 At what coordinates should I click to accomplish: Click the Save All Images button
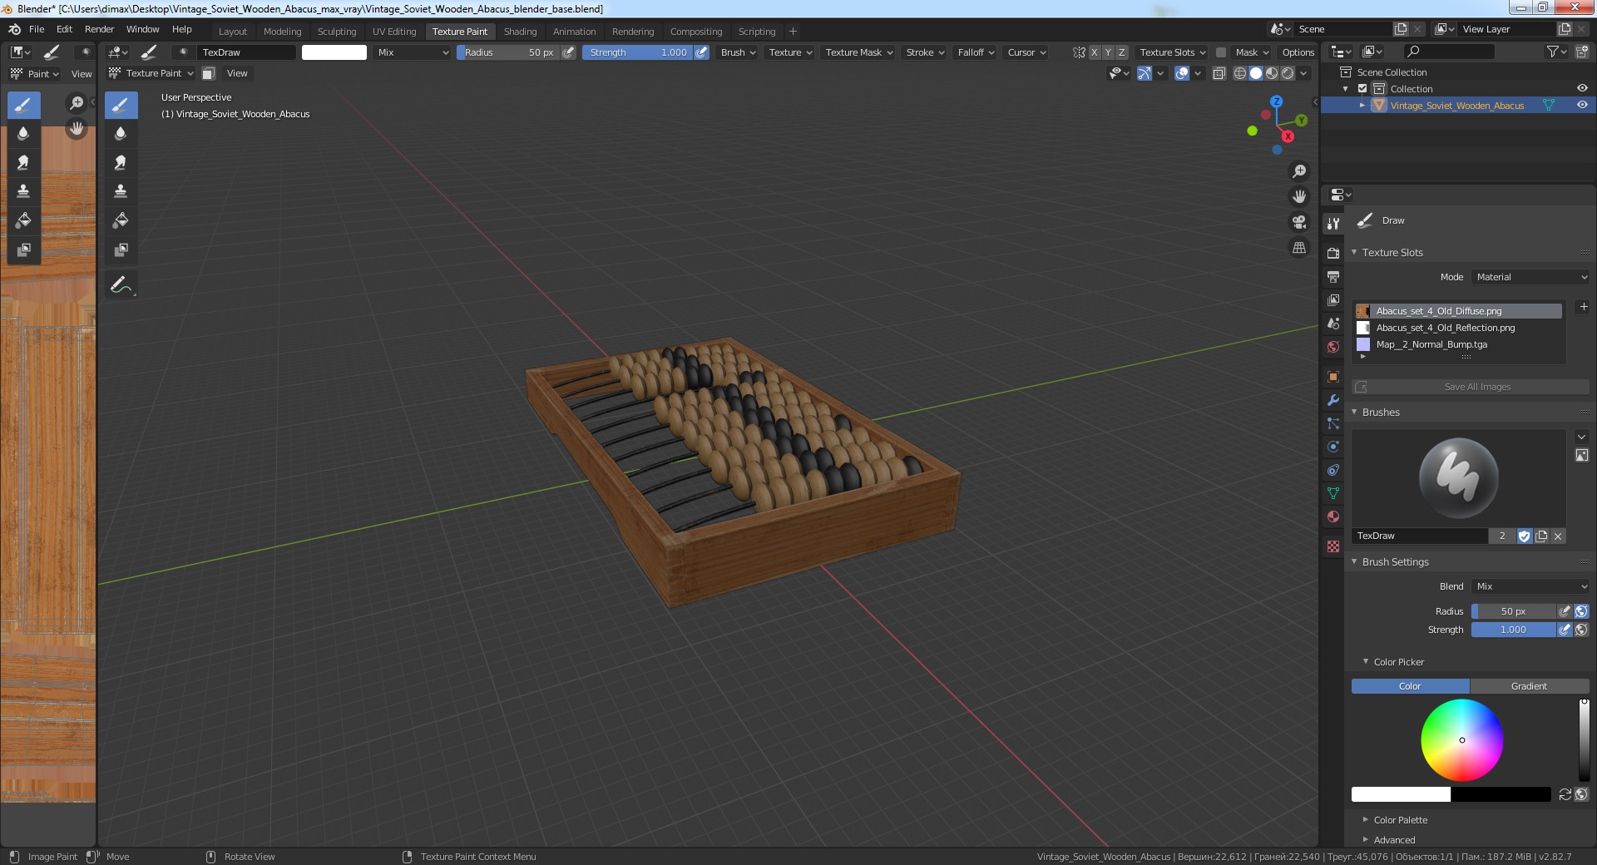[1470, 387]
